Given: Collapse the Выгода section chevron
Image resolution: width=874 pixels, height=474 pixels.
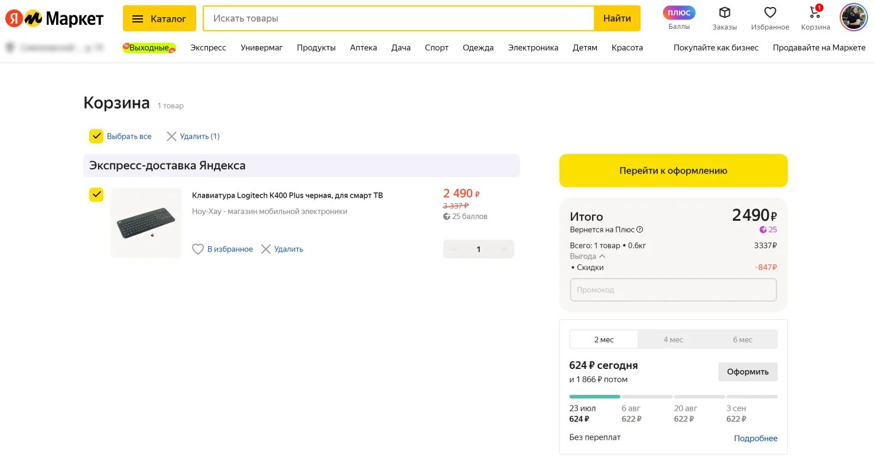Looking at the screenshot, I should [602, 256].
